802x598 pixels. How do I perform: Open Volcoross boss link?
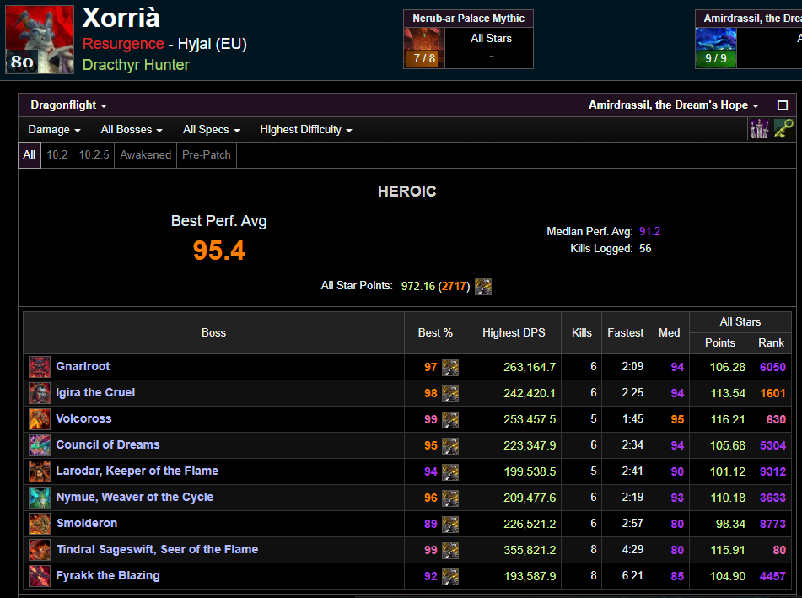click(x=83, y=418)
